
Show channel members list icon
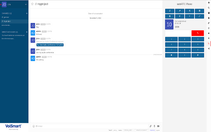(x=209, y=13)
